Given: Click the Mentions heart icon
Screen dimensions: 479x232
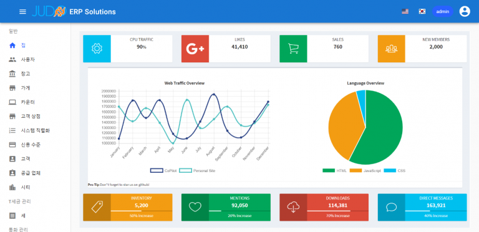Looking at the screenshot, I should (x=195, y=207).
